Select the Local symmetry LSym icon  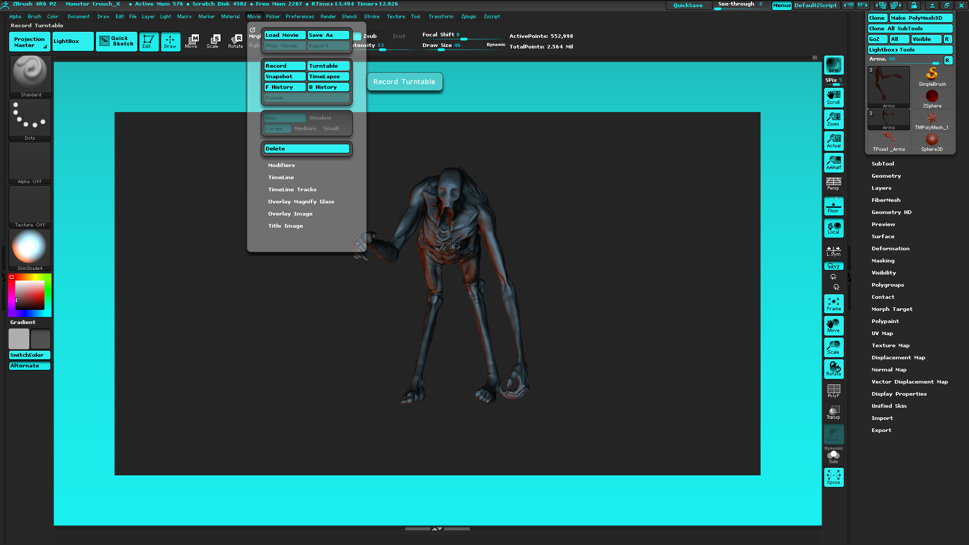[833, 250]
